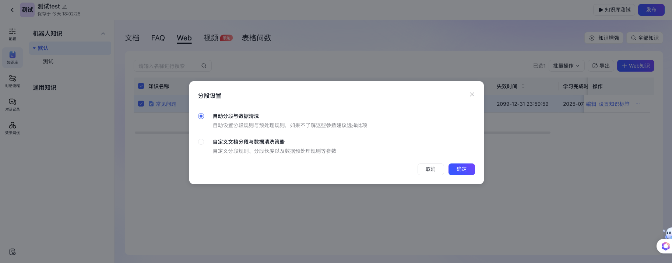Open the 效果调优 optimization icon

pos(13,128)
